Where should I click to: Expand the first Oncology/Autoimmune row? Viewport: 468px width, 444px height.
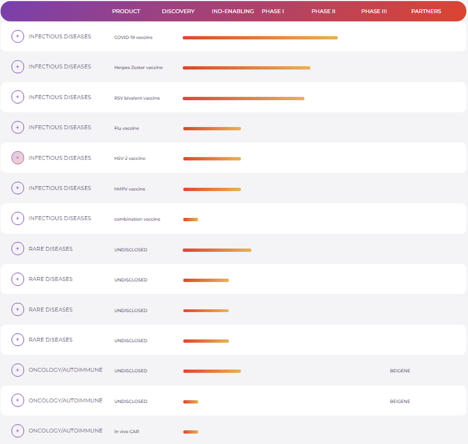coord(18,370)
